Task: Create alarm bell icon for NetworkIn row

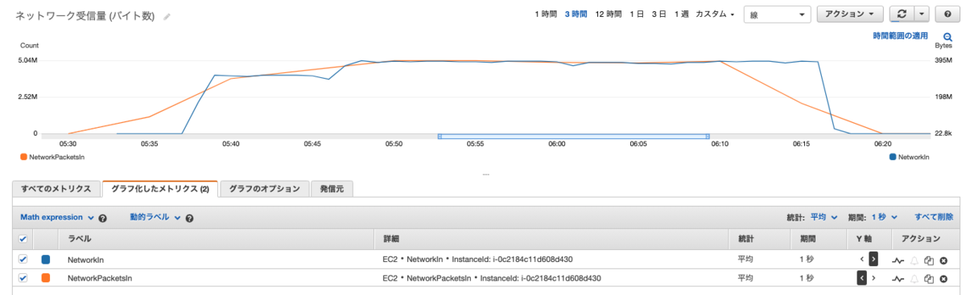Action: pos(914,260)
